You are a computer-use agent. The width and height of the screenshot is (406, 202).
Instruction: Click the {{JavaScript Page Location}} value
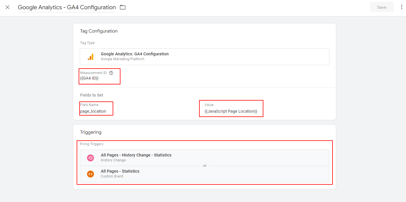(231, 111)
